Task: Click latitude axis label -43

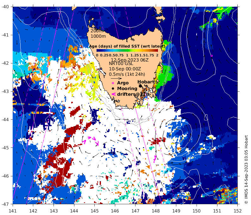Action: 5,91
